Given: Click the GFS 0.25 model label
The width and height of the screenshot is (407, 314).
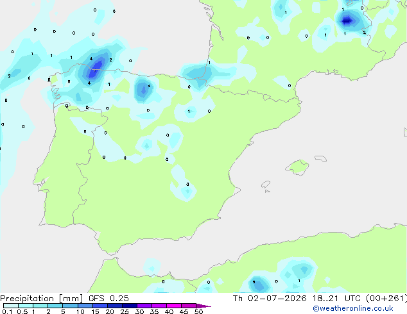Looking at the screenshot, I should (108, 299).
